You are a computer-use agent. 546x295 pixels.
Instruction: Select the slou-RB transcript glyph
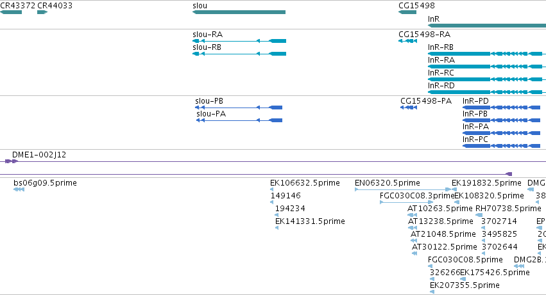click(x=239, y=54)
